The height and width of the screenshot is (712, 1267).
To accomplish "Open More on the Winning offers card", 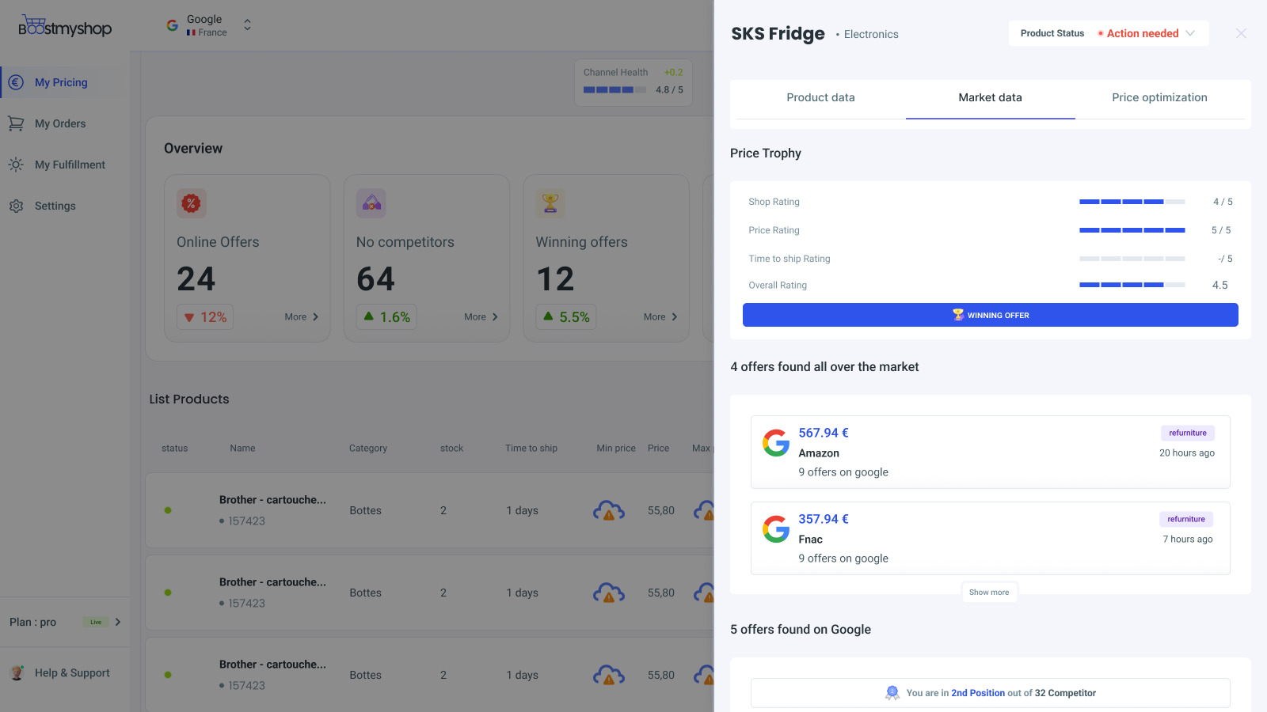I will 660,317.
